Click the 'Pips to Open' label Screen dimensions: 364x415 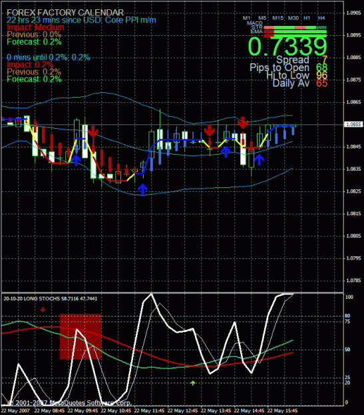click(x=279, y=68)
